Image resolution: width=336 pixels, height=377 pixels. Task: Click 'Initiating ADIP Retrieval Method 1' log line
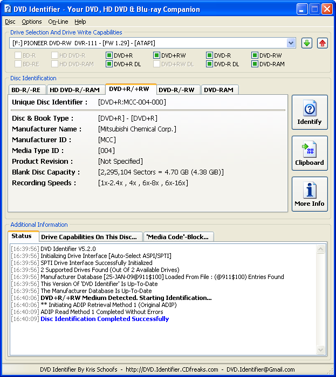click(108, 305)
